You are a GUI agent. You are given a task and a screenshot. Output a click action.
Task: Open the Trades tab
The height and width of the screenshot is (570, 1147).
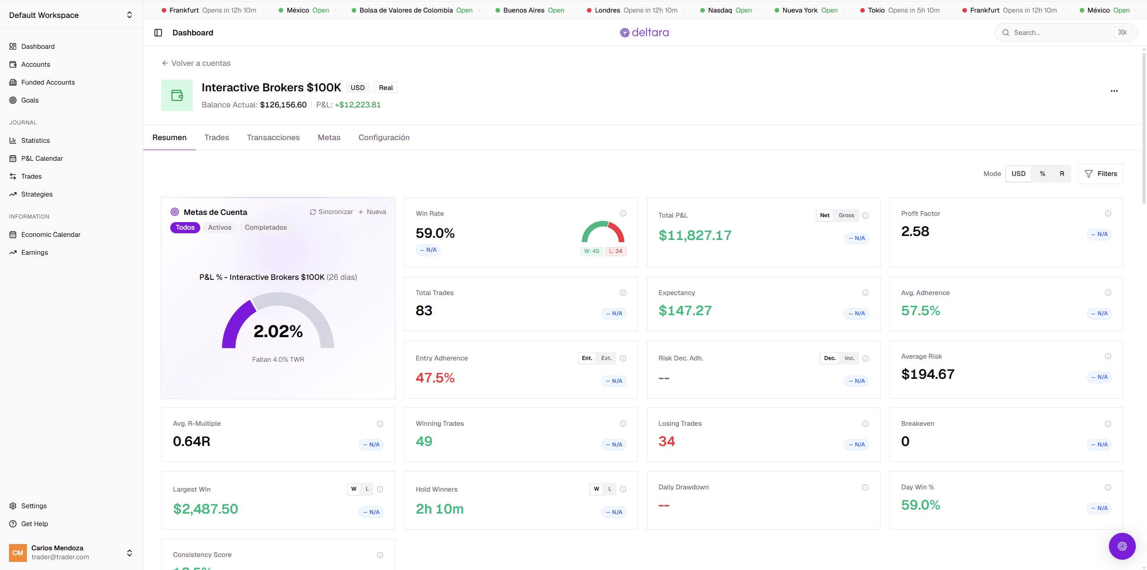pos(217,137)
